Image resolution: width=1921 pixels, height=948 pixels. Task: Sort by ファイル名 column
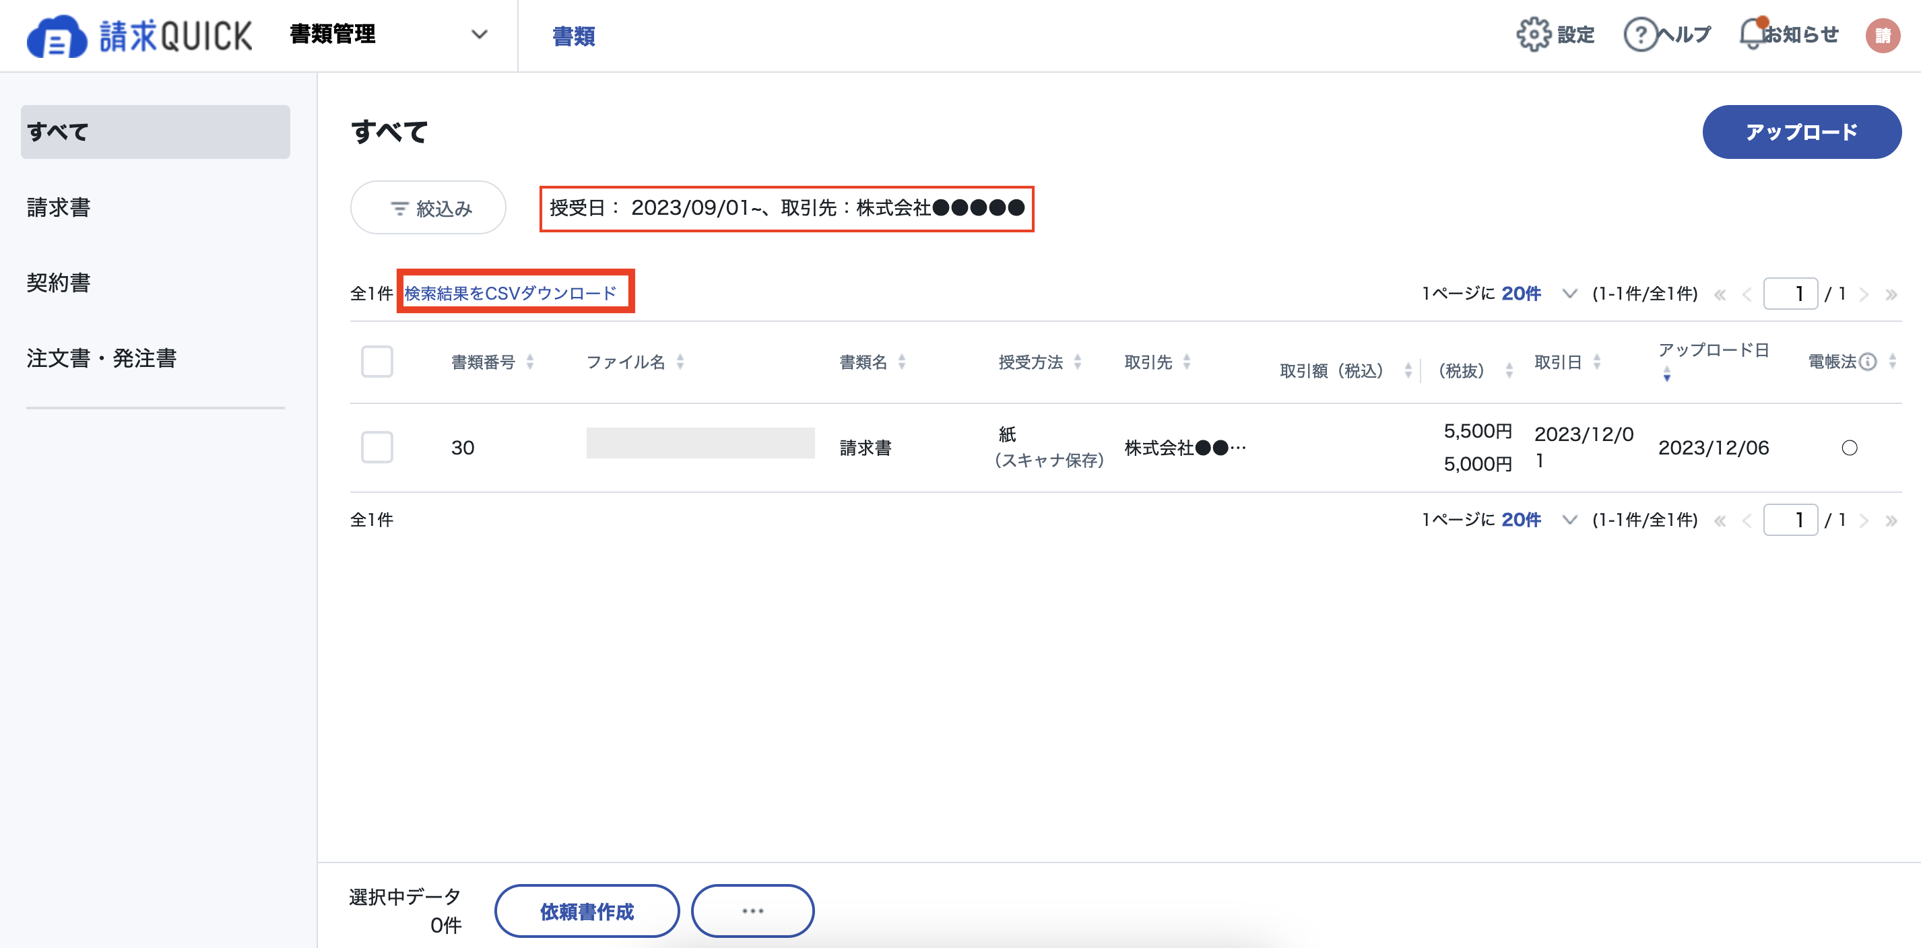pos(680,362)
